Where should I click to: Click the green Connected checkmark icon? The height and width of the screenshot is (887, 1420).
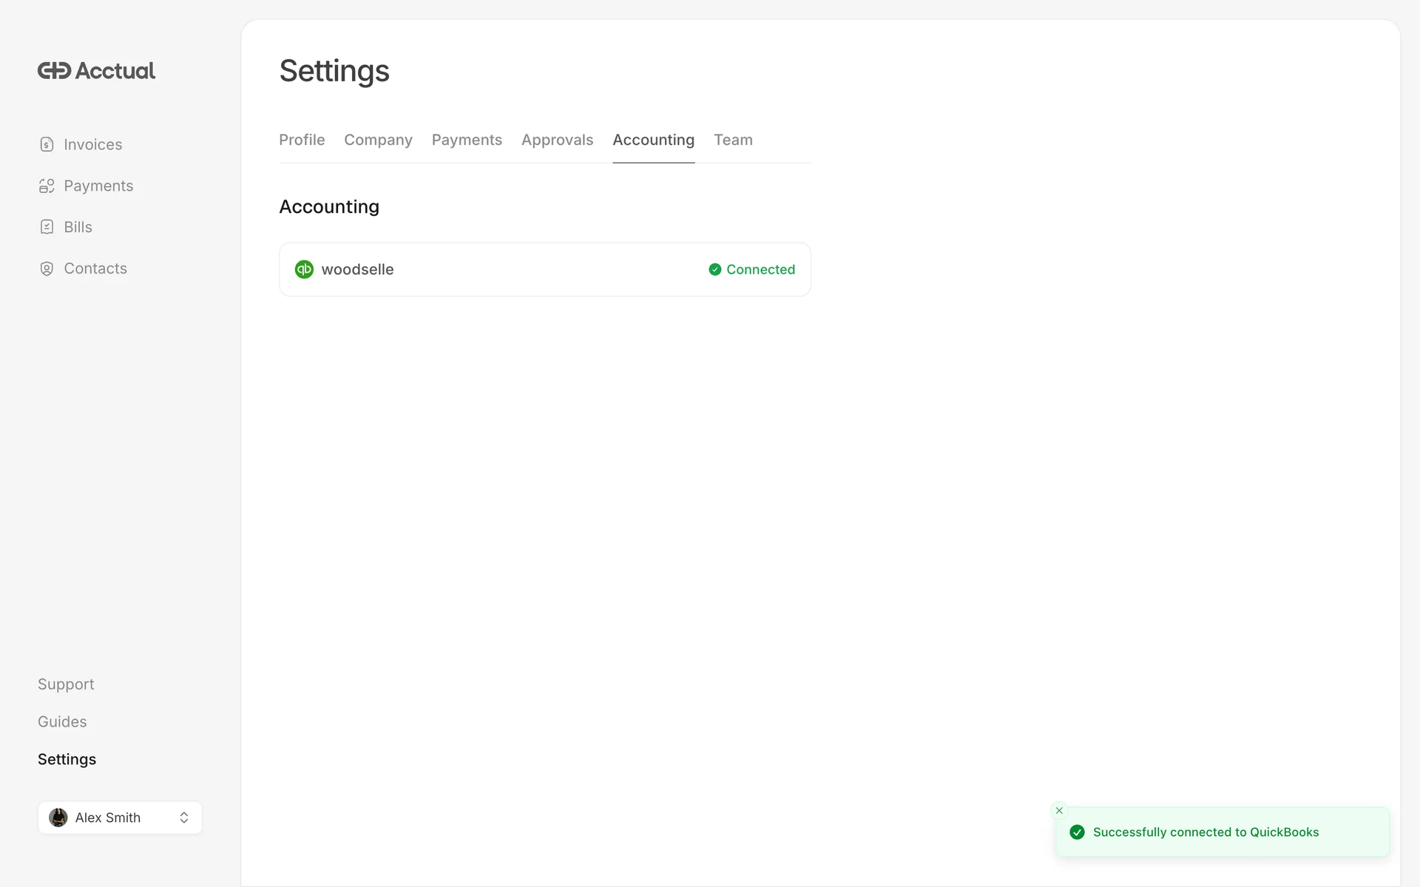(x=714, y=270)
